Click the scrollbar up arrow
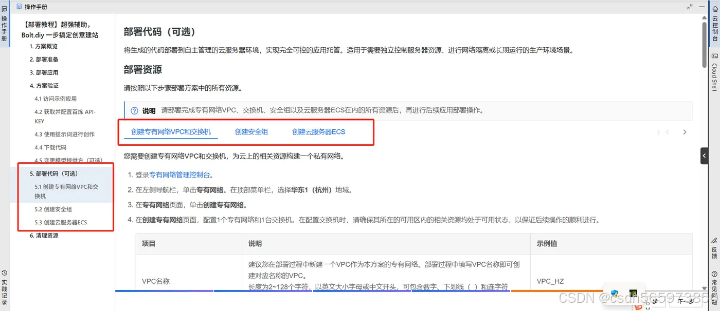 [704, 17]
